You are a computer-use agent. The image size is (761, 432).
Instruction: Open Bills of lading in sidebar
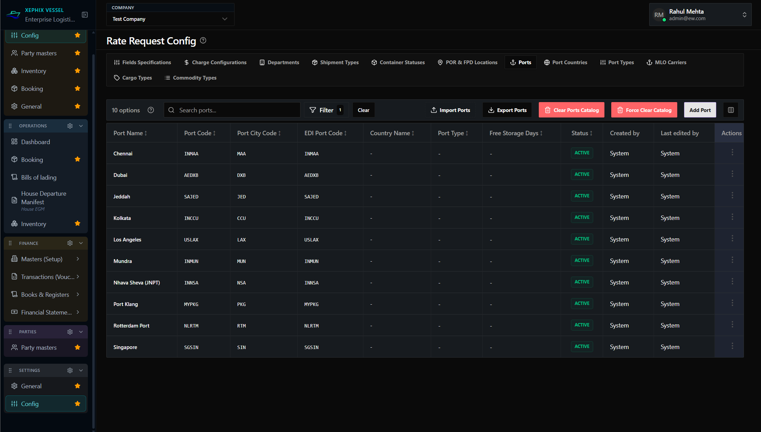tap(46, 177)
